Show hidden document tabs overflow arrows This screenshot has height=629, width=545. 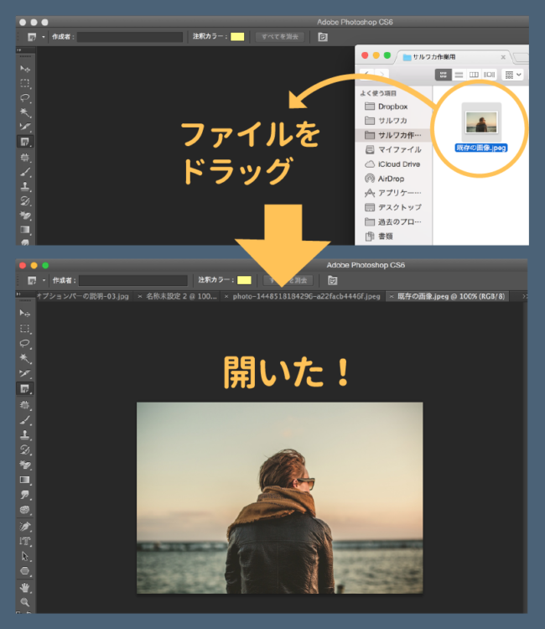click(525, 296)
